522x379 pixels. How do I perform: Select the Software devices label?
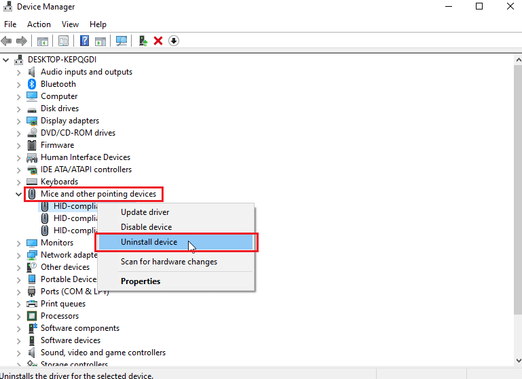(x=71, y=340)
